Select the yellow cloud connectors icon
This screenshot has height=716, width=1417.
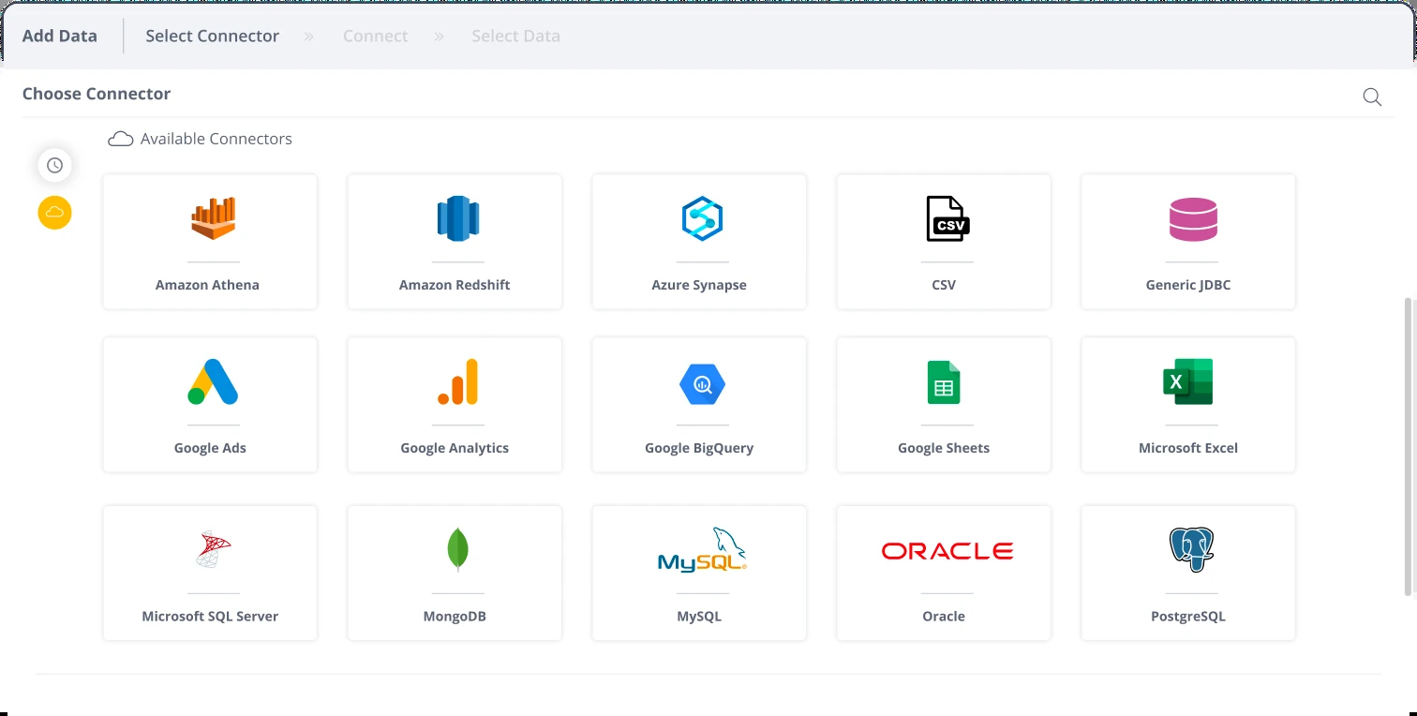coord(54,213)
